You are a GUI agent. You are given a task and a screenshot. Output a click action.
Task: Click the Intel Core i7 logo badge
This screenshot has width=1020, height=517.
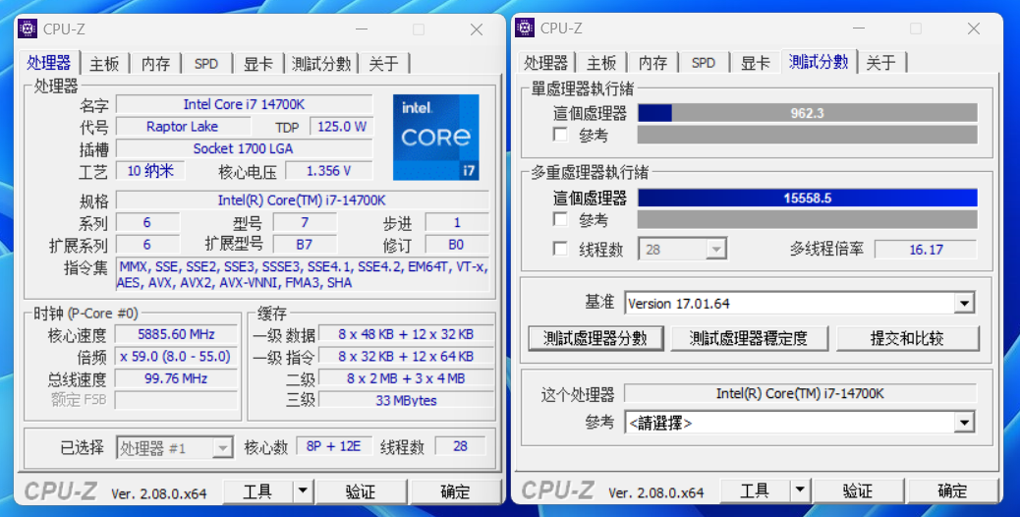pos(436,138)
